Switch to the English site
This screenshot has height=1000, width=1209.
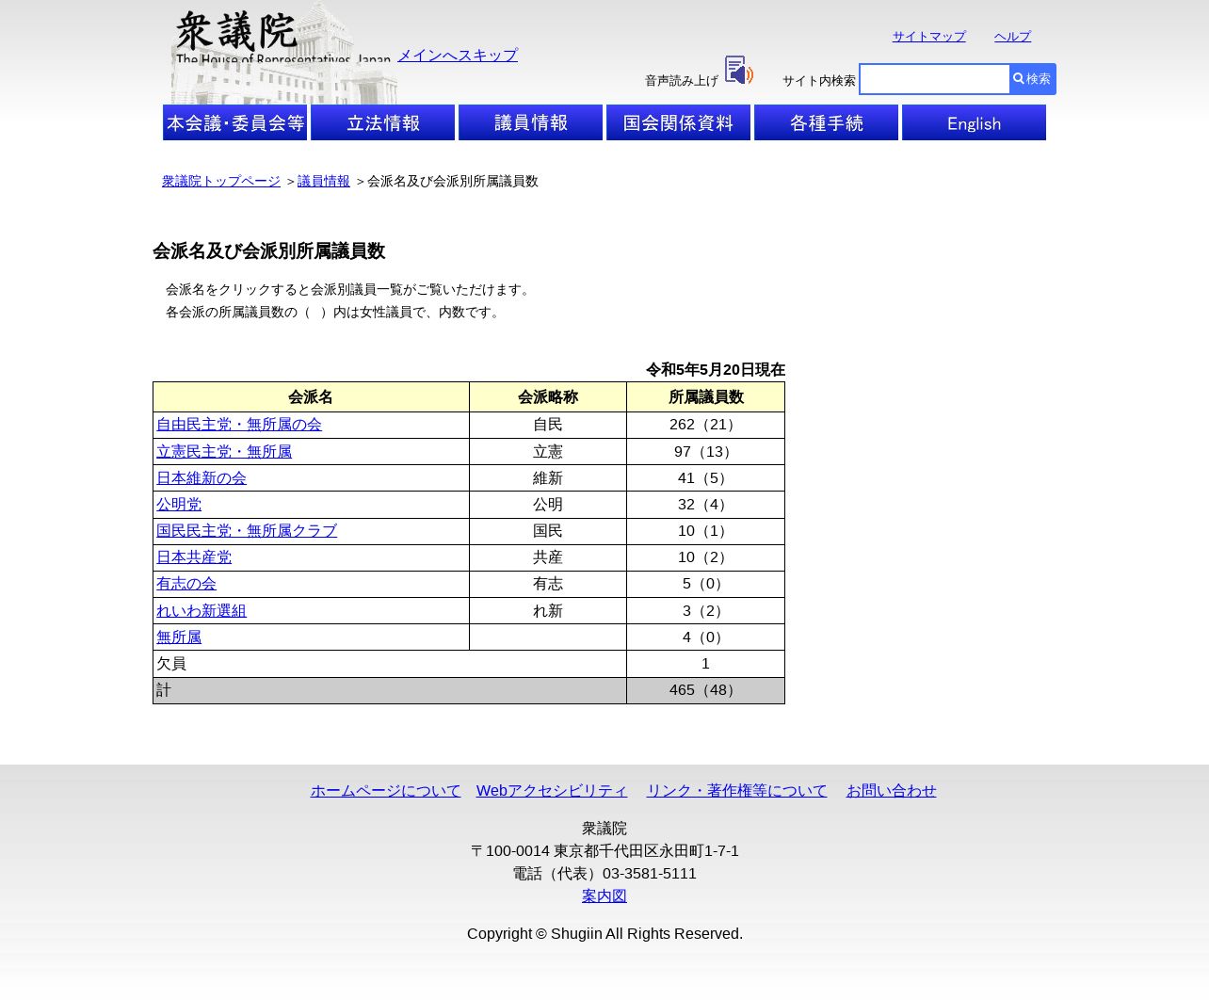coord(975,122)
